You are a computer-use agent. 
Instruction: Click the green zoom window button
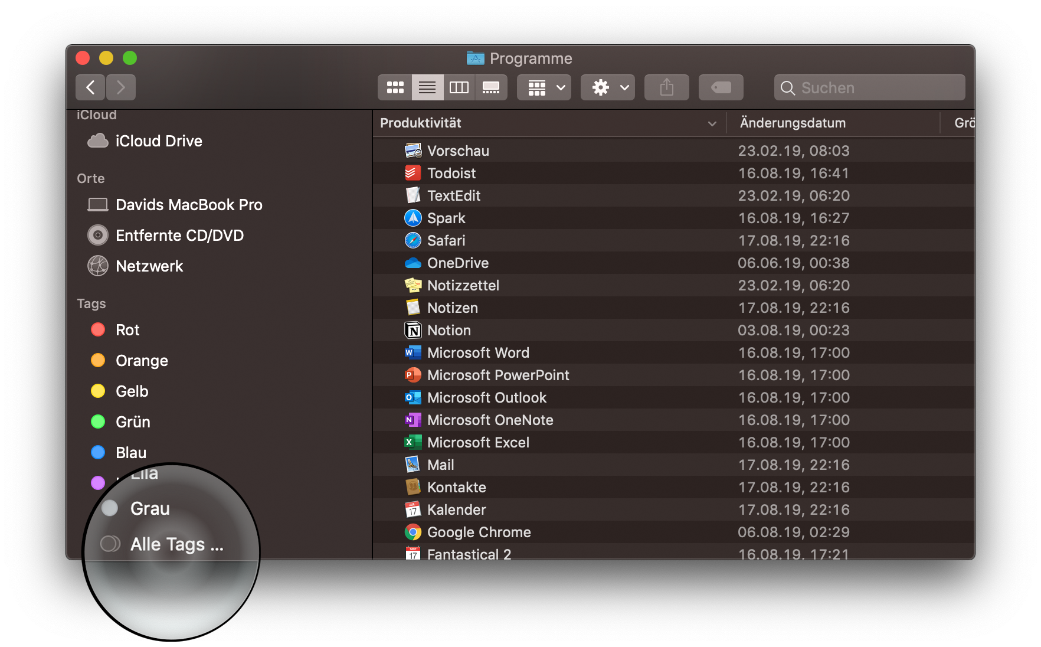click(x=130, y=58)
